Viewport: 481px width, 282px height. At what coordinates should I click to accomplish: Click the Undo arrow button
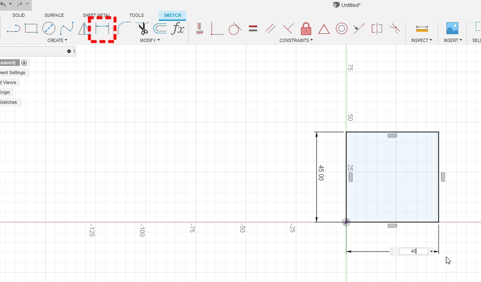4,4
